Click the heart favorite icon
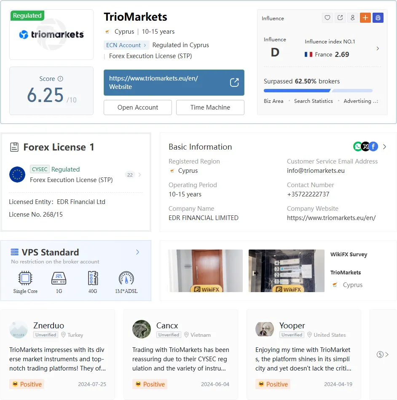Screen dimensions: 397x400 point(327,18)
